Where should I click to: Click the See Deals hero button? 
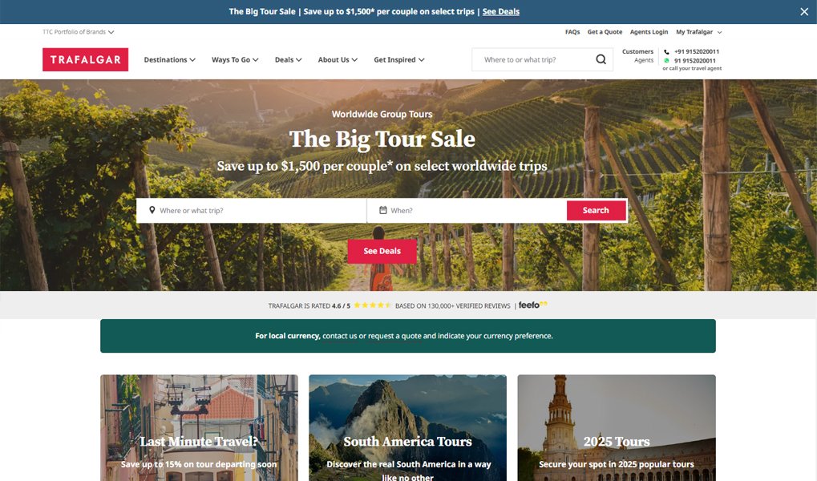[382, 251]
